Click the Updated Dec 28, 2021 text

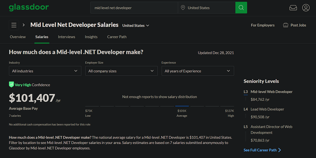click(216, 53)
